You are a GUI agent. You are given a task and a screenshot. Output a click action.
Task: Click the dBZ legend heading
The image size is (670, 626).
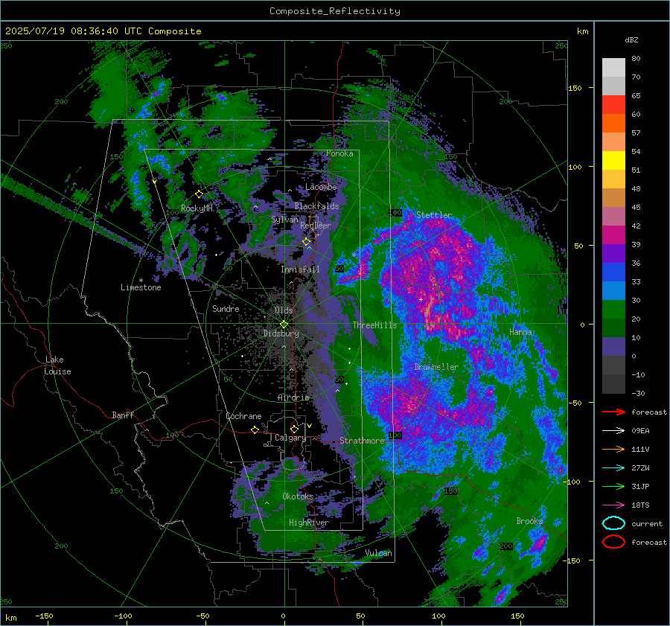tap(631, 39)
